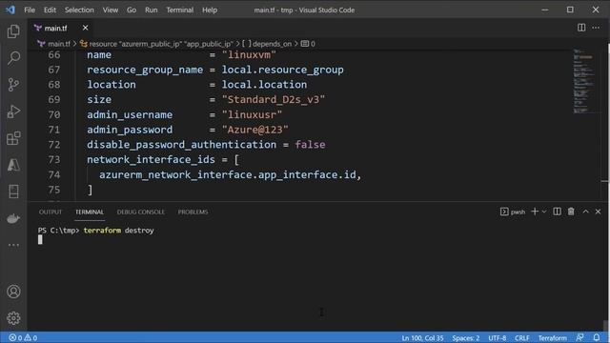The image size is (610, 343).
Task: Open the Help menu
Action: tap(210, 10)
